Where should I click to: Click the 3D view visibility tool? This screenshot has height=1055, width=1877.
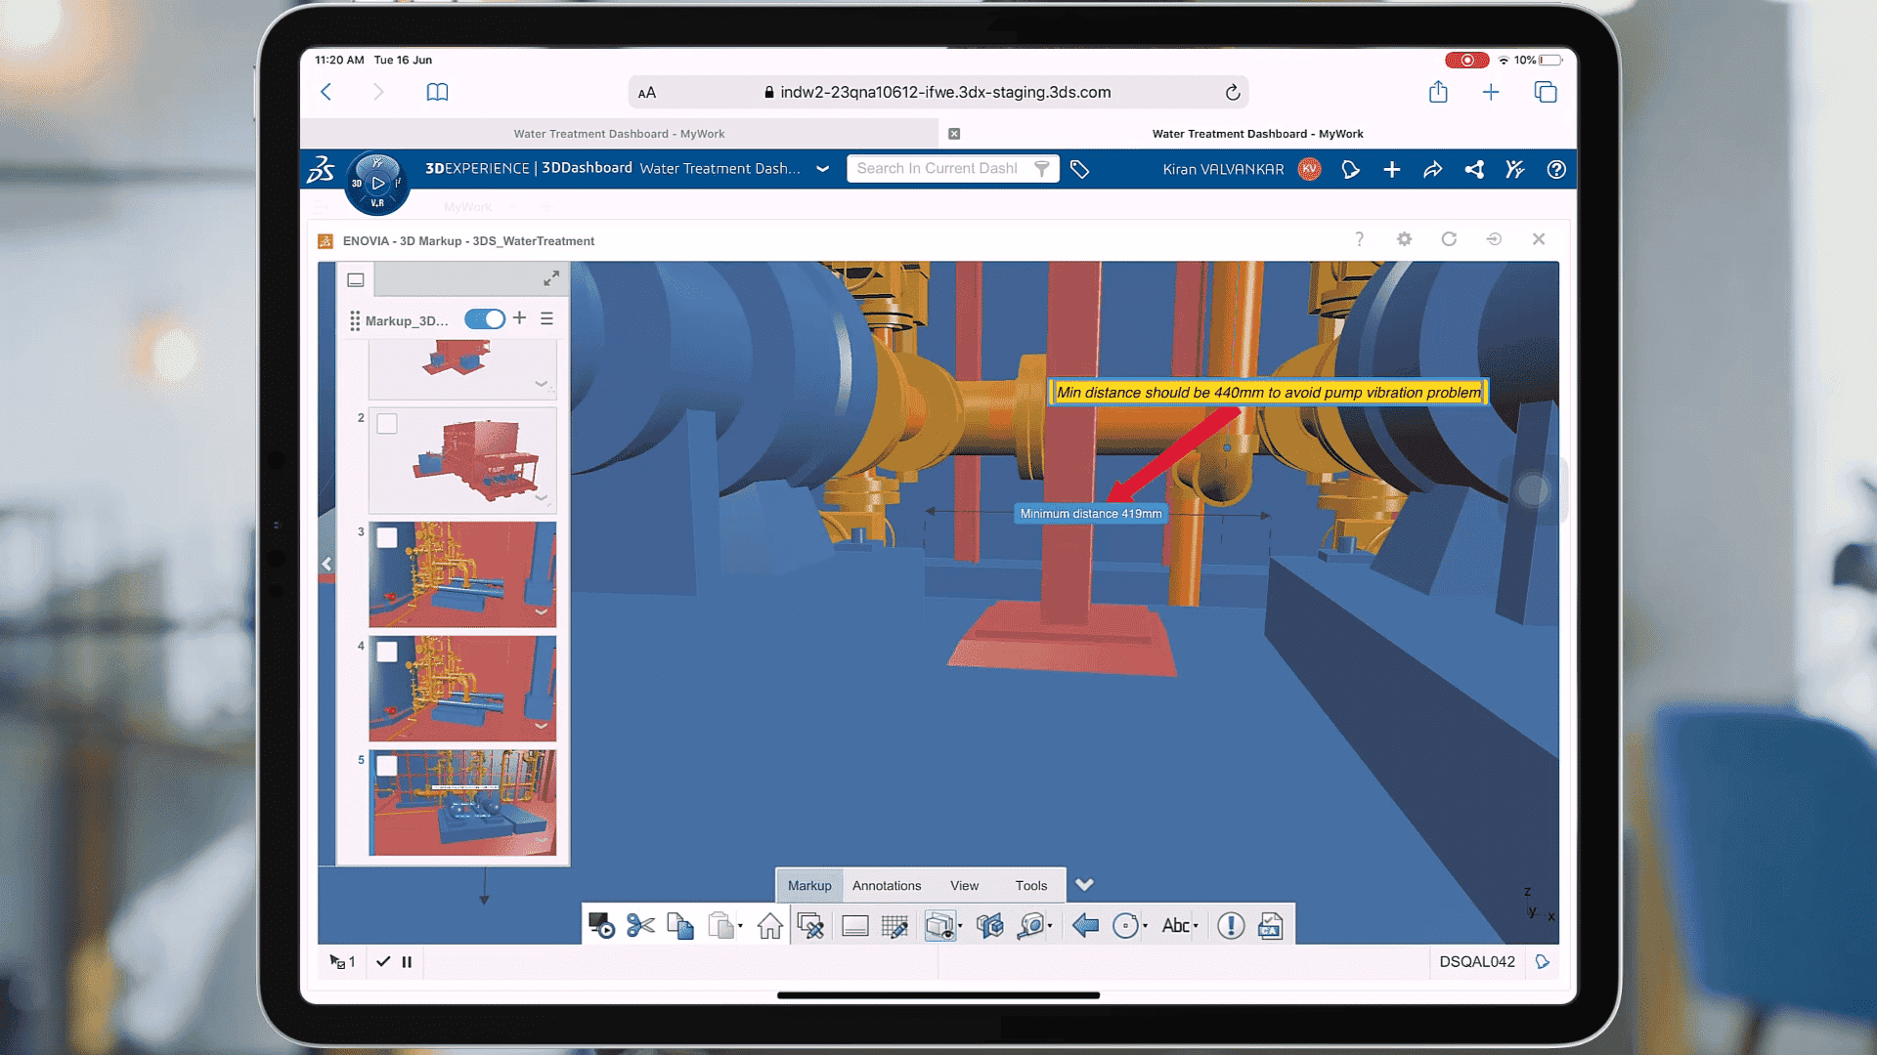pos(939,925)
